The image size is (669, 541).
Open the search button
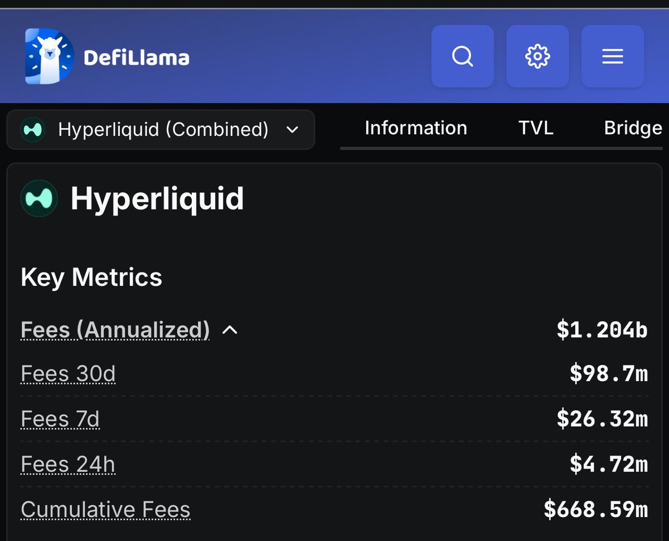pyautogui.click(x=463, y=56)
